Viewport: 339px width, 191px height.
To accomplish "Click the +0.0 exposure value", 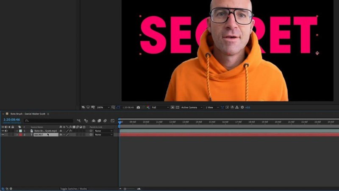I will click(247, 107).
